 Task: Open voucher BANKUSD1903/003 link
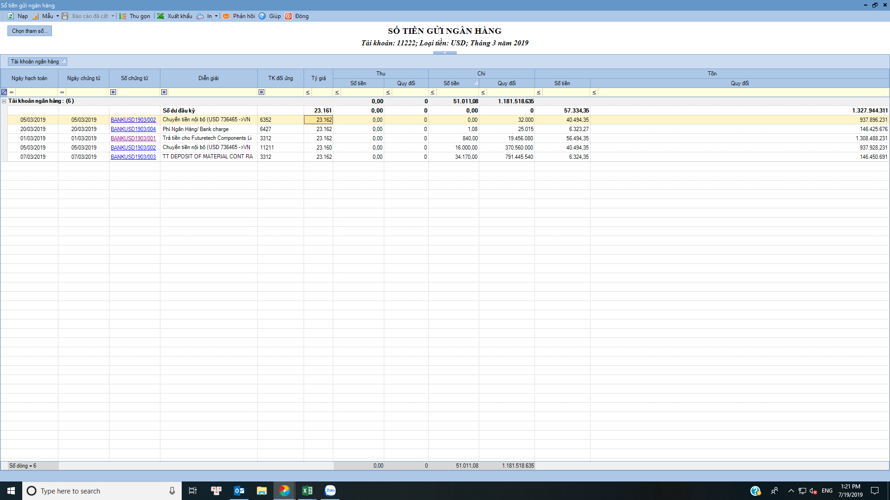(x=133, y=157)
